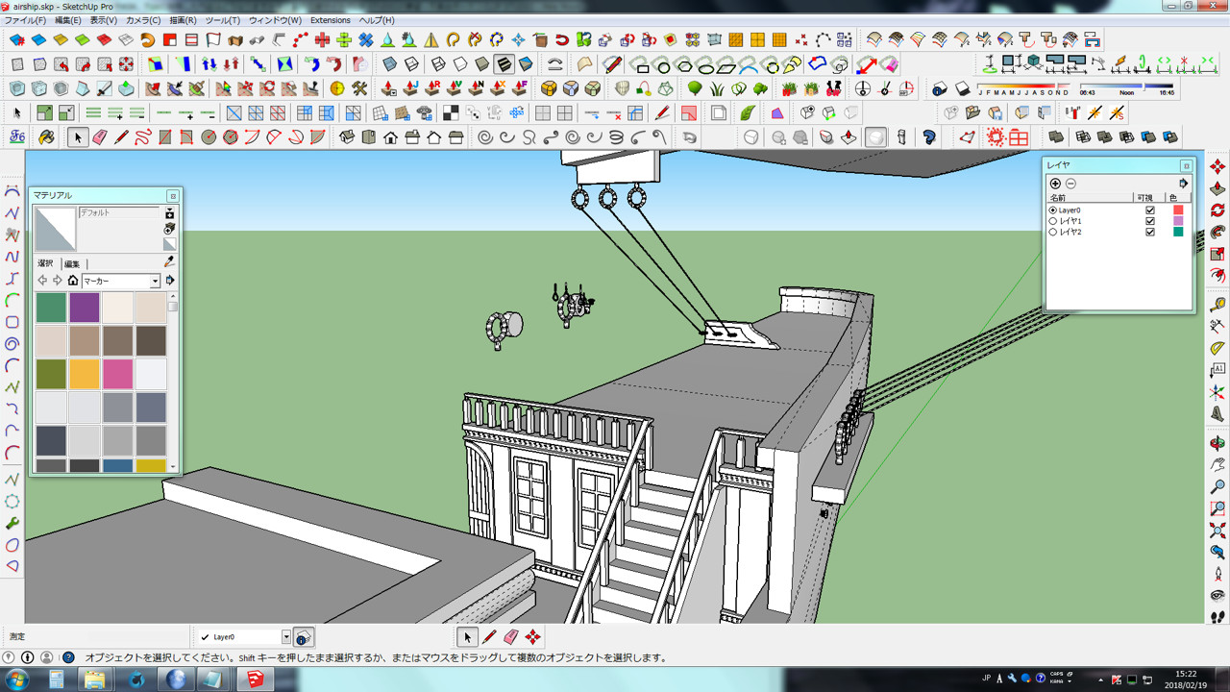The image size is (1230, 692).
Task: Select the pencil line tool in bottom toolbar
Action: coord(489,637)
